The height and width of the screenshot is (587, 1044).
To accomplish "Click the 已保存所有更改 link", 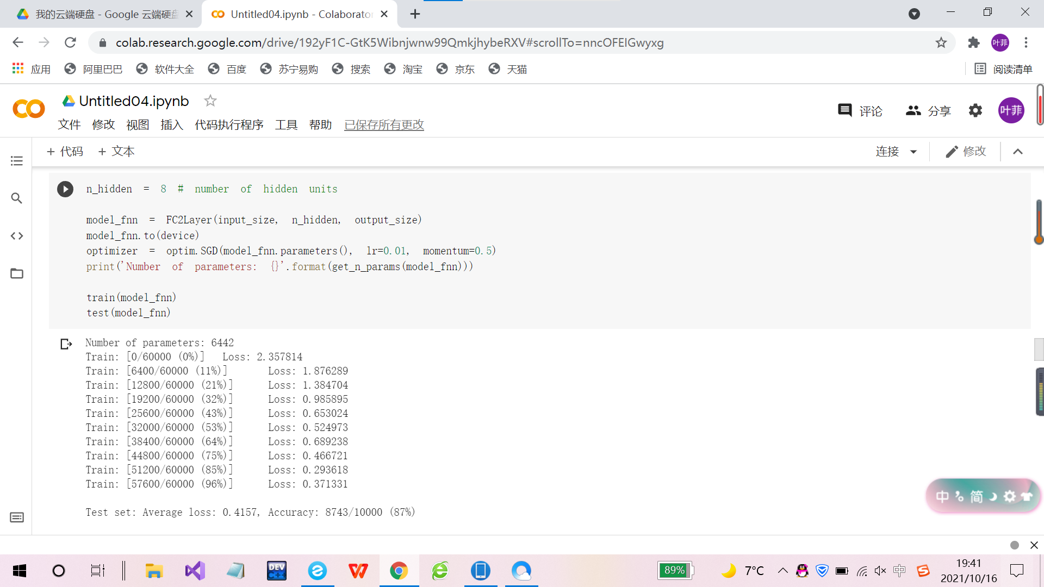I will [384, 125].
